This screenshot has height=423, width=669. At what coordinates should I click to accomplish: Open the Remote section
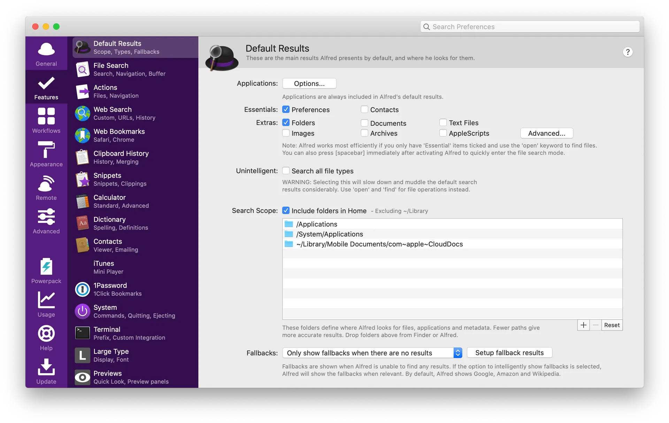46,188
